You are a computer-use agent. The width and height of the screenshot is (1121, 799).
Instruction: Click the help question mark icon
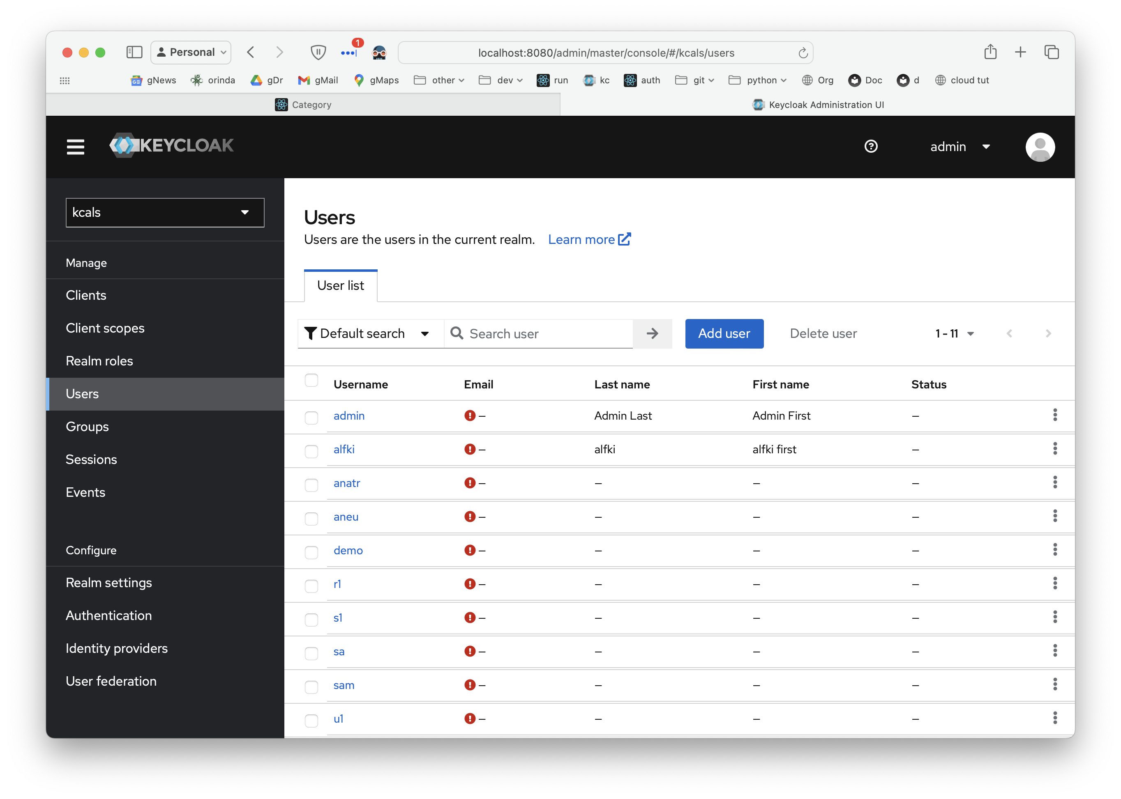(870, 147)
